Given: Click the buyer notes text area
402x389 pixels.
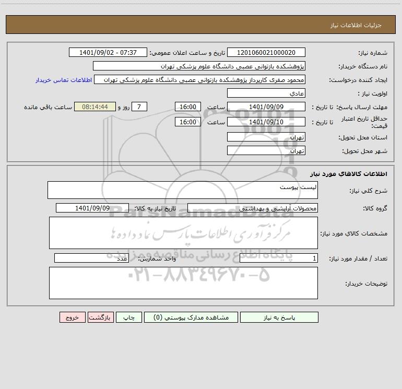Looking at the screenshot, I should click(183, 283).
